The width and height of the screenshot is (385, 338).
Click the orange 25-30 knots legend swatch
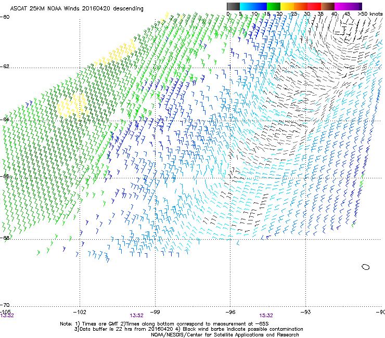click(x=301, y=6)
